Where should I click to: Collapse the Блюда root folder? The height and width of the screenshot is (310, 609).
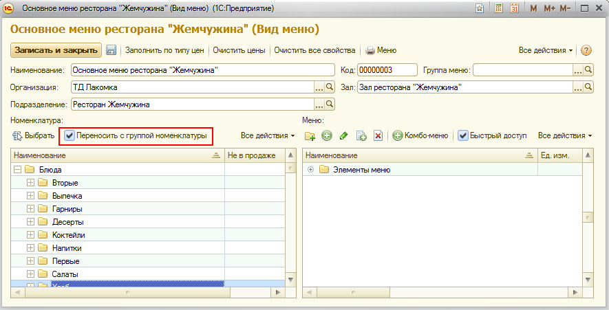17,170
